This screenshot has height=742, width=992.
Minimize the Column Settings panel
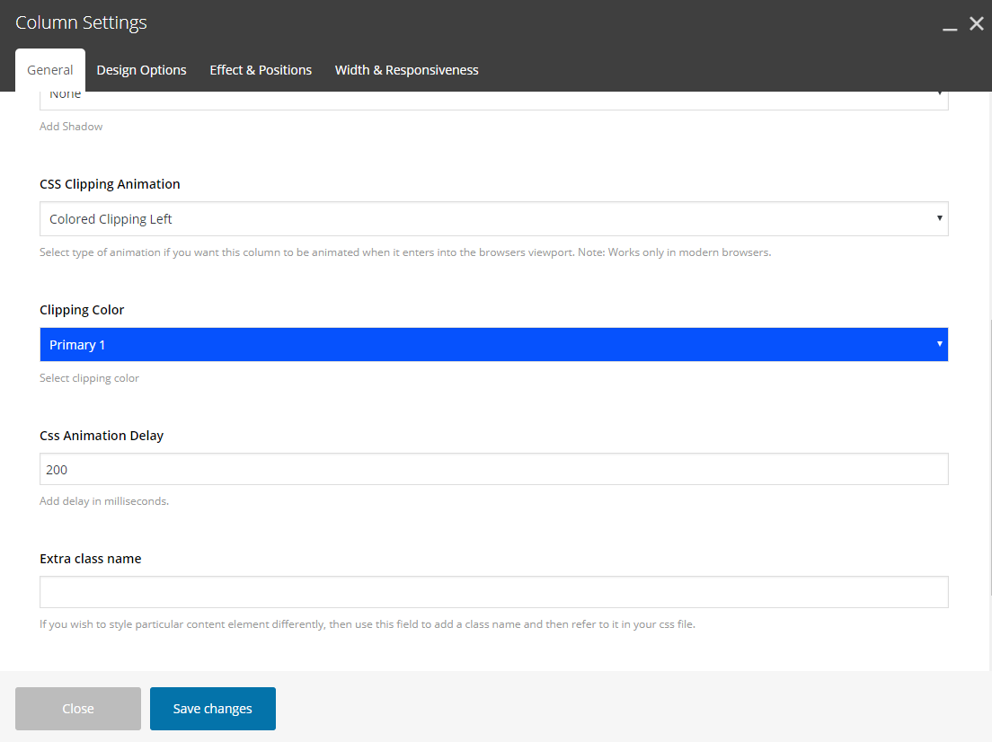950,27
